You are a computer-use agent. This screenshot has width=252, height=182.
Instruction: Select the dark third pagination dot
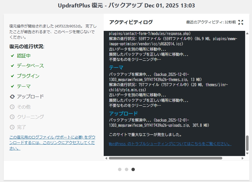133,169
